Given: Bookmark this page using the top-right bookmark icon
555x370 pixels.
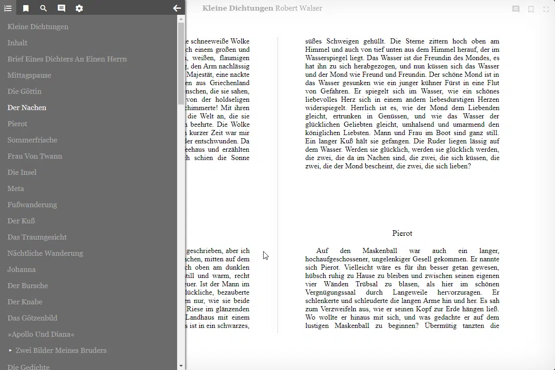Looking at the screenshot, I should [531, 9].
